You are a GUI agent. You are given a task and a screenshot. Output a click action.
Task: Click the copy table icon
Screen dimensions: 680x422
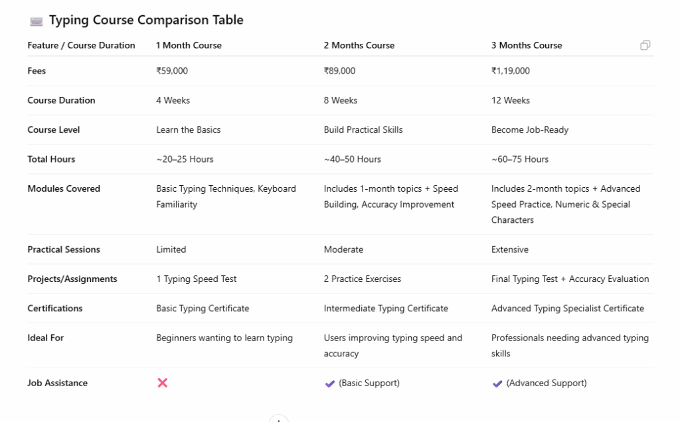pos(645,45)
